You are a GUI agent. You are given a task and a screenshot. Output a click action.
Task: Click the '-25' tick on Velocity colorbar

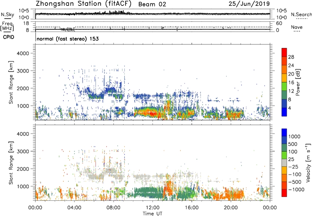293,166
